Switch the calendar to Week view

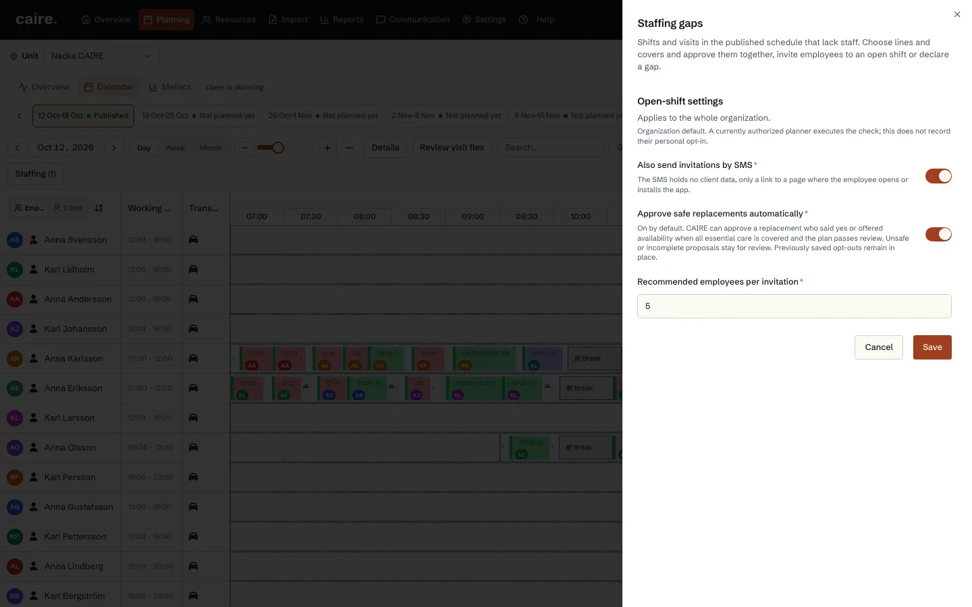coord(175,148)
